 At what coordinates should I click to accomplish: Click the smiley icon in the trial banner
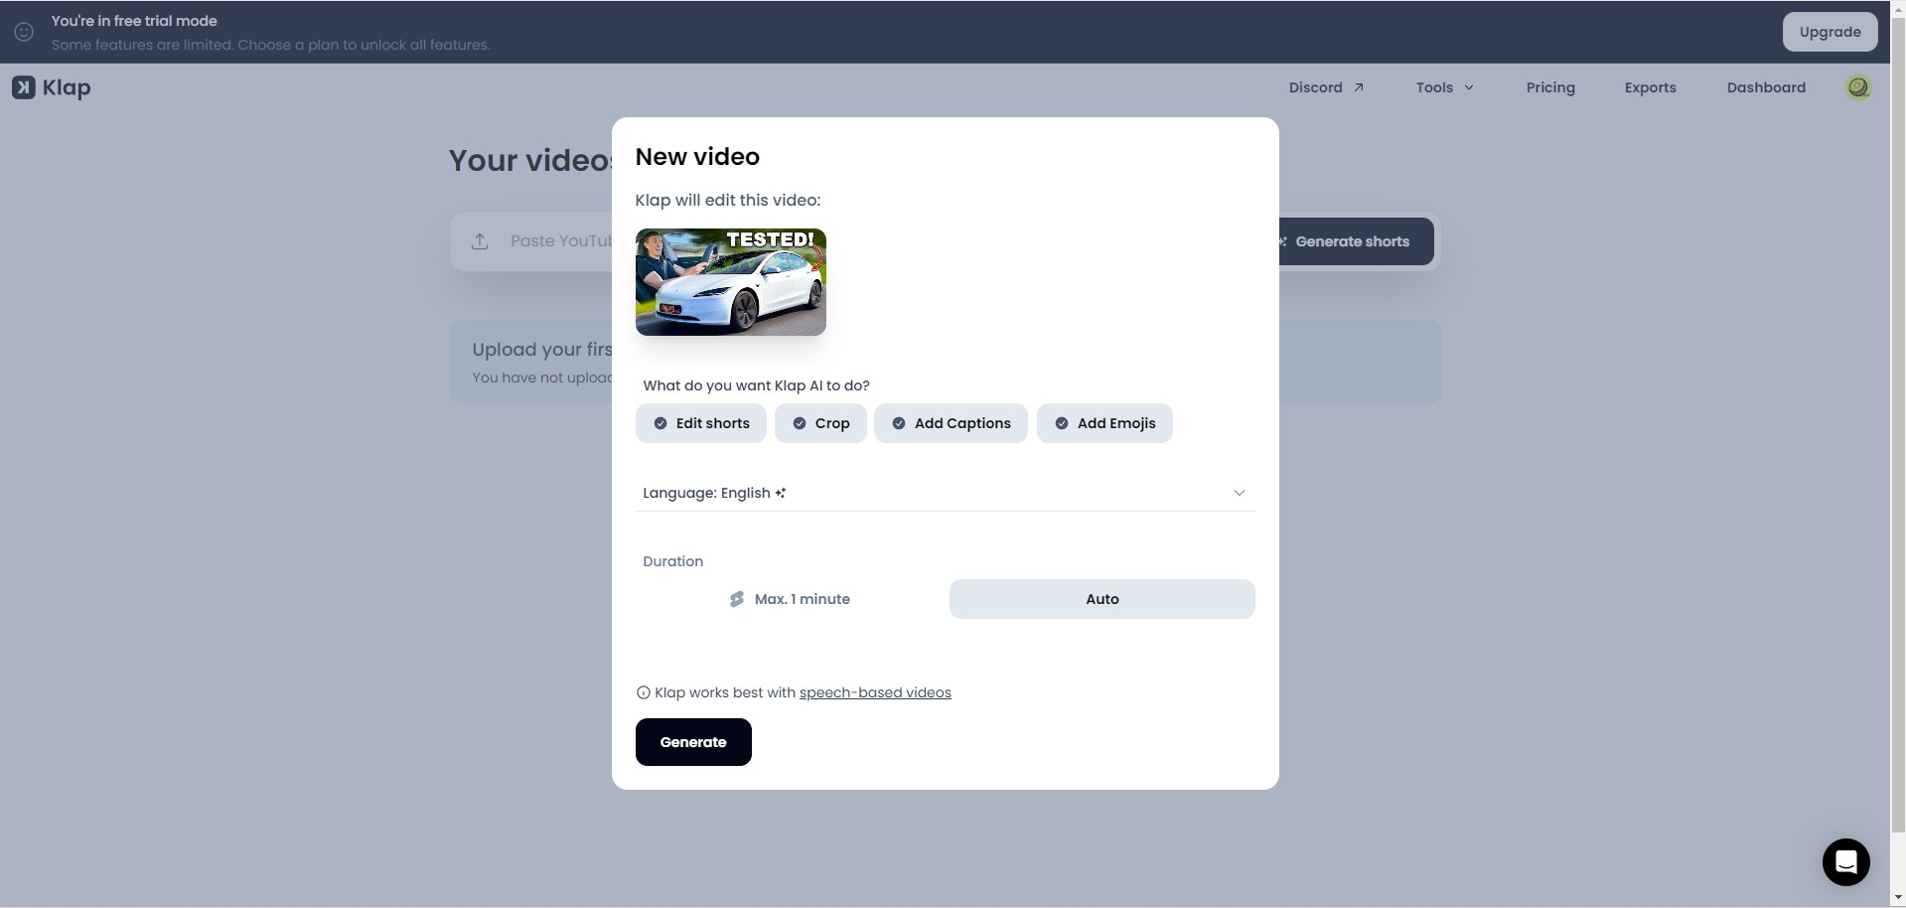(24, 32)
